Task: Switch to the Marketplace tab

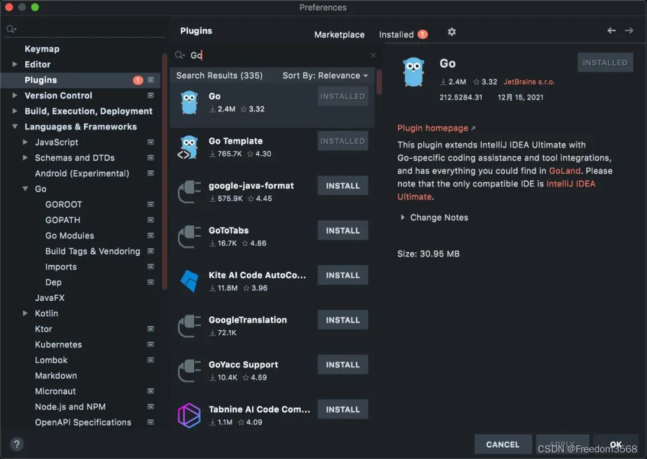Action: coord(339,35)
